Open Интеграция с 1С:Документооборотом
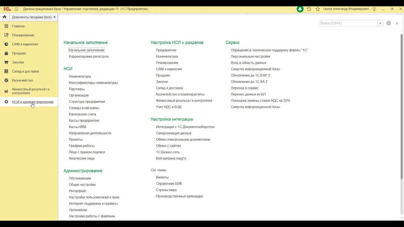 click(185, 127)
